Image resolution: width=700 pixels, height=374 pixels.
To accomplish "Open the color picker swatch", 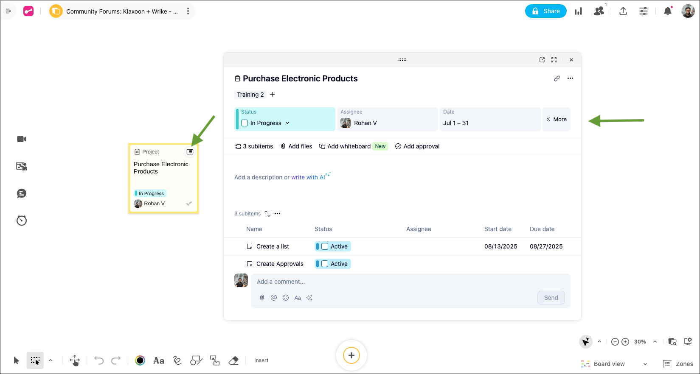I will point(140,360).
